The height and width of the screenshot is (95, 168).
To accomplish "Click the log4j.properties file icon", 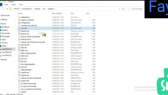I will (19, 70).
